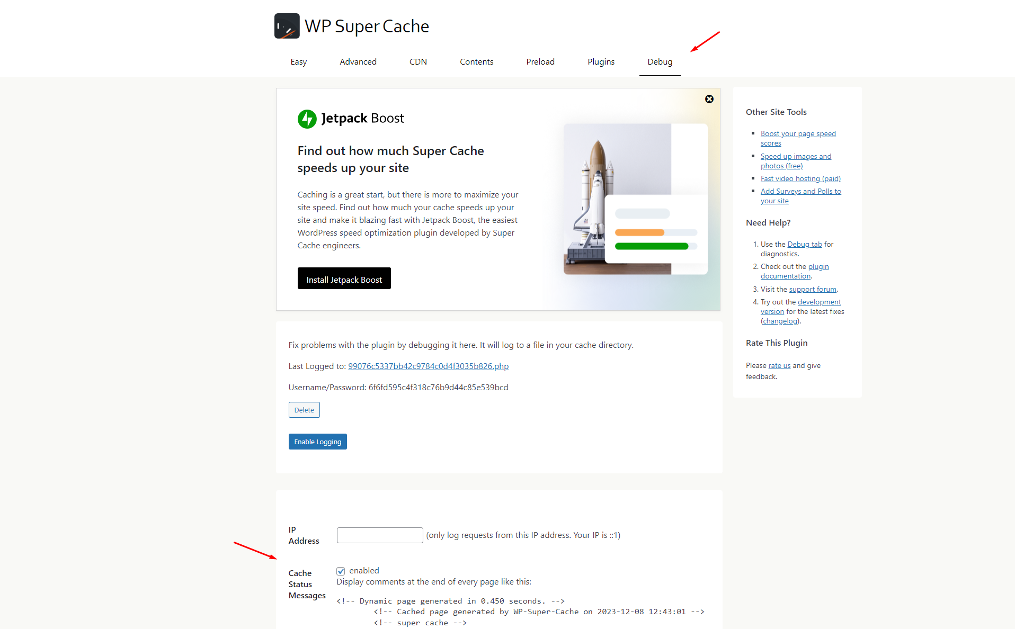This screenshot has height=629, width=1015.
Task: Click the "Dynamic page generated in 0.450 seconds" line
Action: tap(450, 601)
